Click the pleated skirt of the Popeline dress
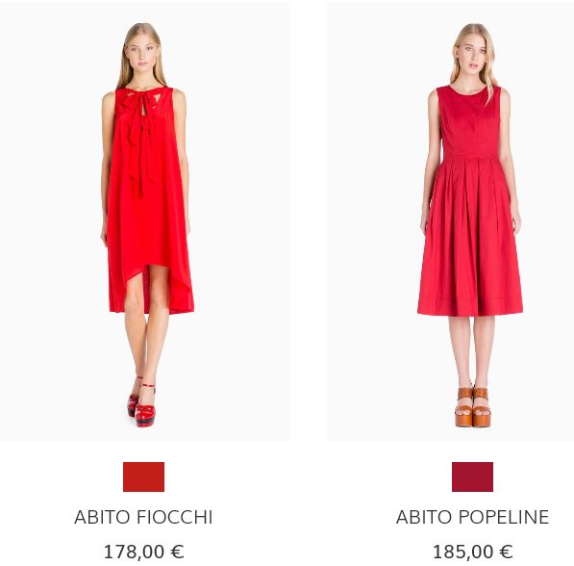Screen dimensions: 574x566 pyautogui.click(x=470, y=235)
